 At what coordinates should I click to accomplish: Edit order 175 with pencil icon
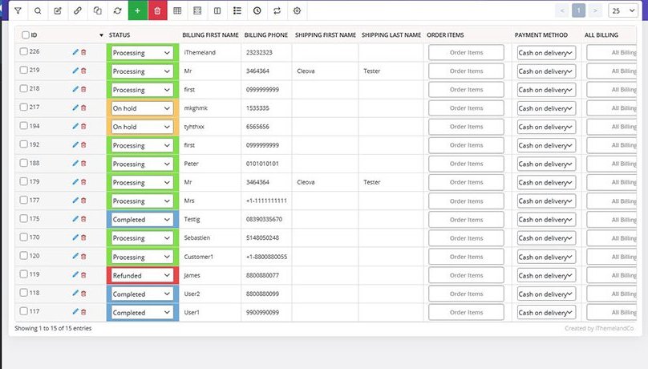pyautogui.click(x=75, y=218)
